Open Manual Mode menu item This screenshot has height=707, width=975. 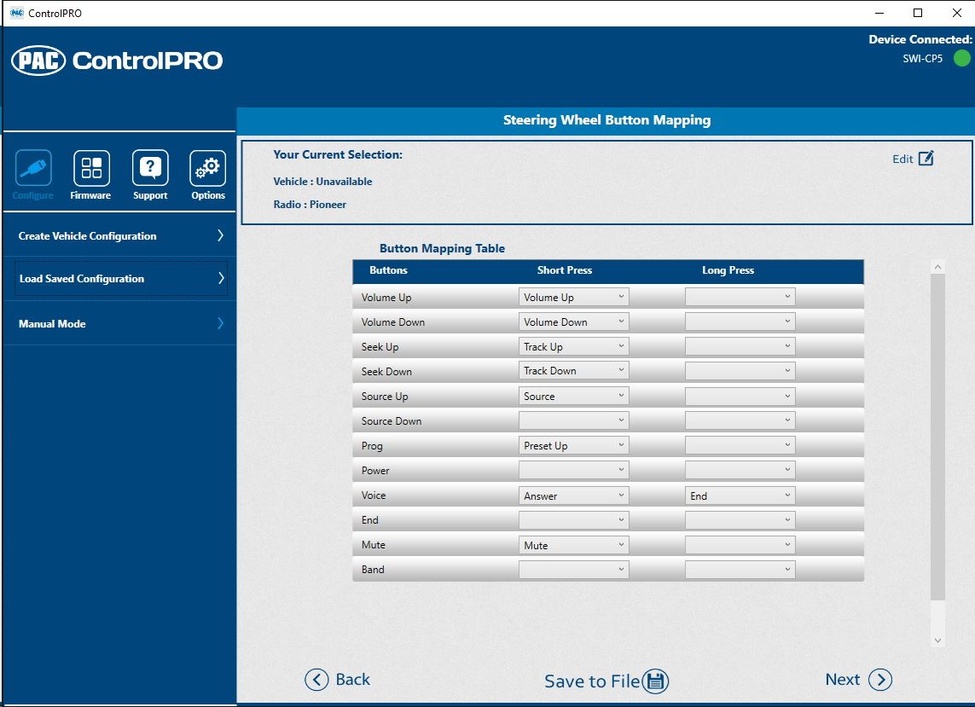[x=119, y=323]
